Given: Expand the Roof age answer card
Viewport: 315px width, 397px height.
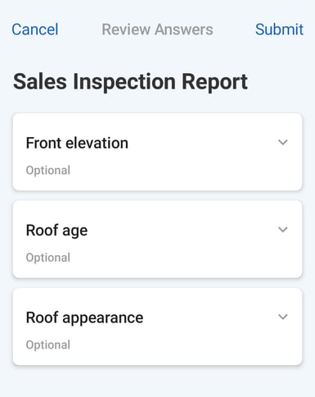Looking at the screenshot, I should 158,240.
